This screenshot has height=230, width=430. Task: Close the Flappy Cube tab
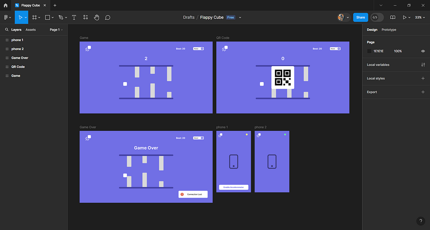45,5
